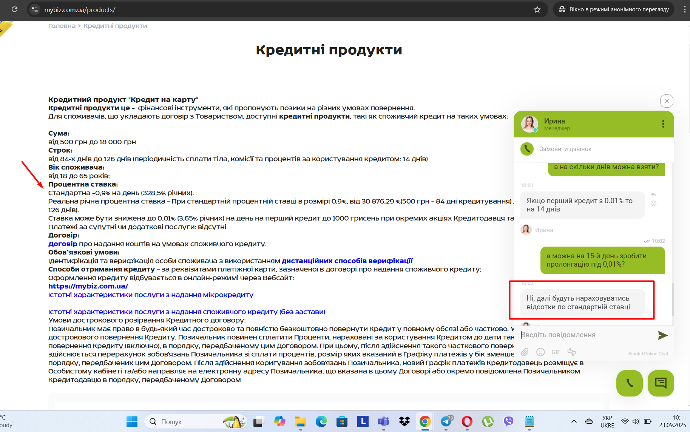The height and width of the screenshot is (432, 690).
Task: Open the Binotel Online Chat link
Action: [648, 354]
